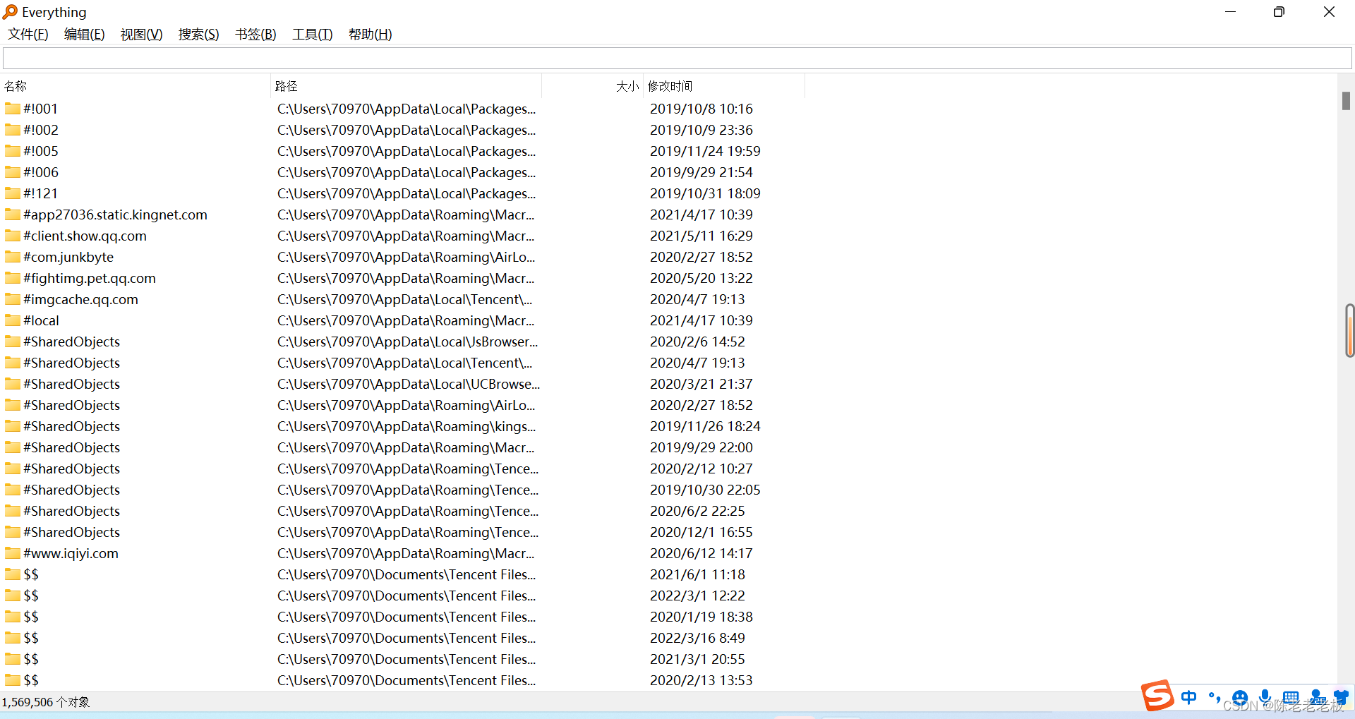
Task: Click the folder icon of #!121
Action: click(13, 193)
